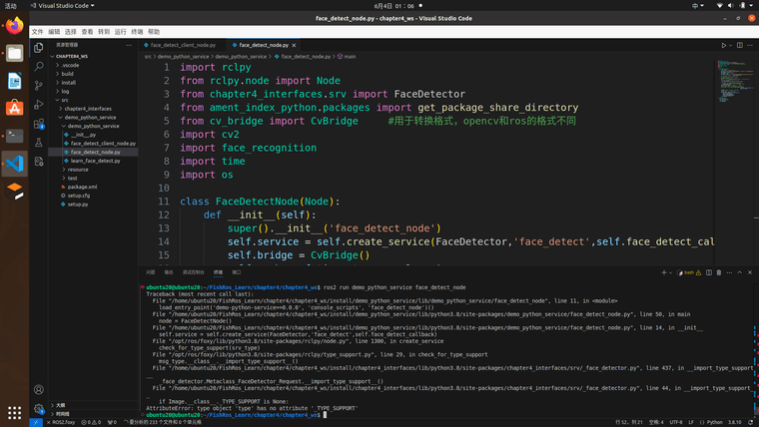759x427 pixels.
Task: Open terminal panel more actions ellipsis
Action: click(729, 272)
